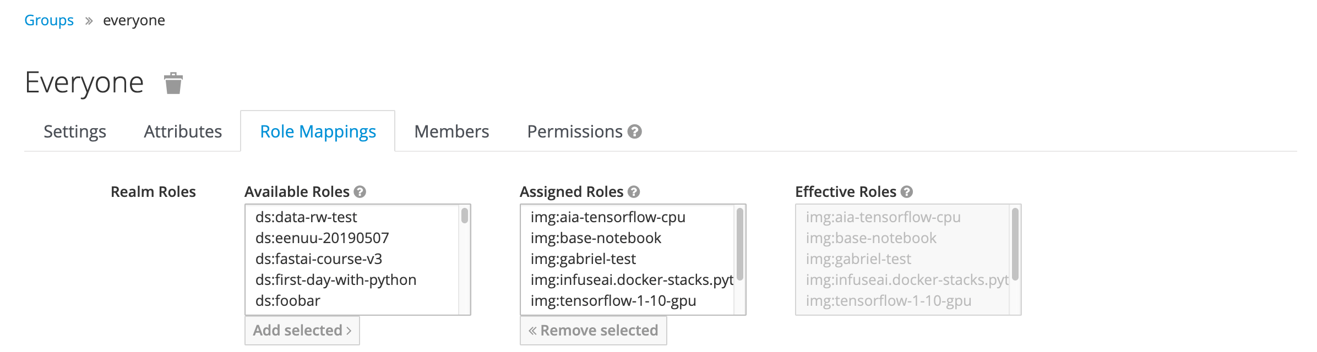Go back to Groups breadcrumb link
Screen dimensions: 1317x352
coord(49,20)
